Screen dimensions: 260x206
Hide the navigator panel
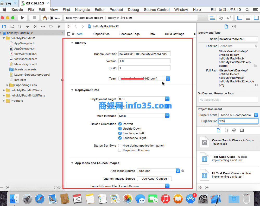pos(240,18)
